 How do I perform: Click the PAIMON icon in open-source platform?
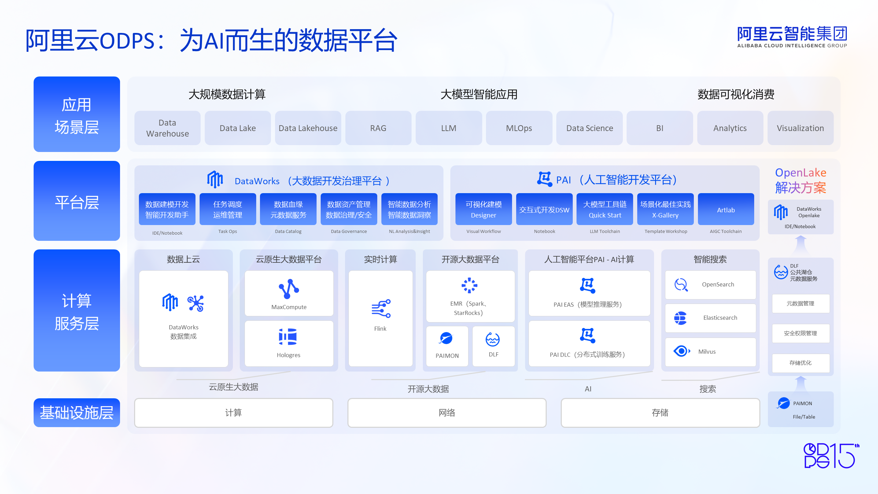(x=446, y=338)
